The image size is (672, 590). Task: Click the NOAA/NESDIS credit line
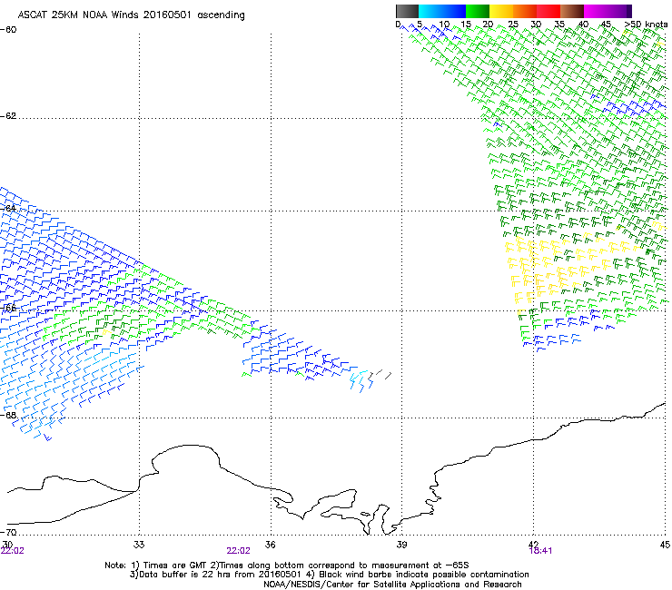click(392, 585)
